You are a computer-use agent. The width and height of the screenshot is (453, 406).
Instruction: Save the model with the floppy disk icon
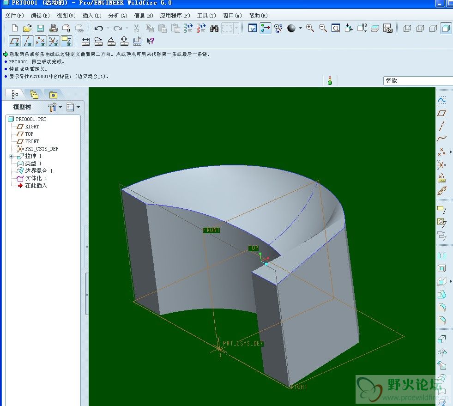(x=40, y=28)
